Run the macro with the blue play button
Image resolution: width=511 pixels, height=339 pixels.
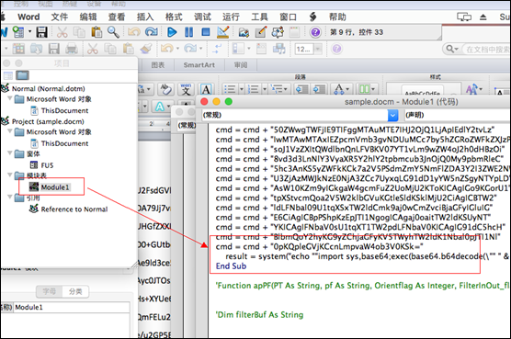coord(172,32)
